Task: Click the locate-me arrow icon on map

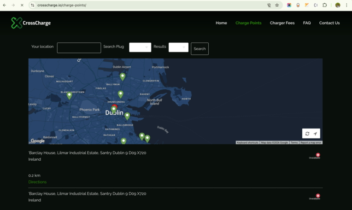Action: click(316, 134)
